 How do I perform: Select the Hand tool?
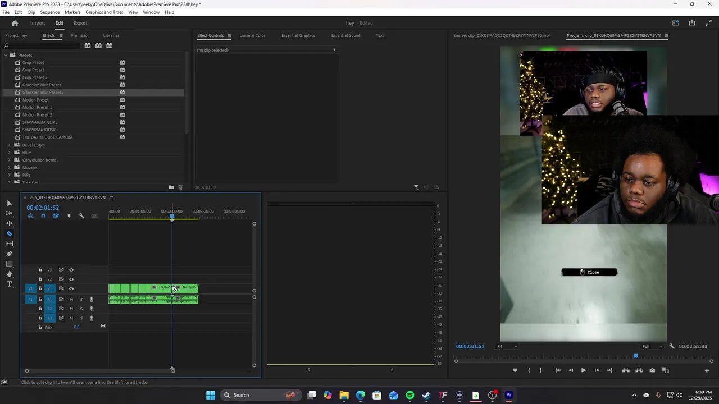[x=9, y=274]
